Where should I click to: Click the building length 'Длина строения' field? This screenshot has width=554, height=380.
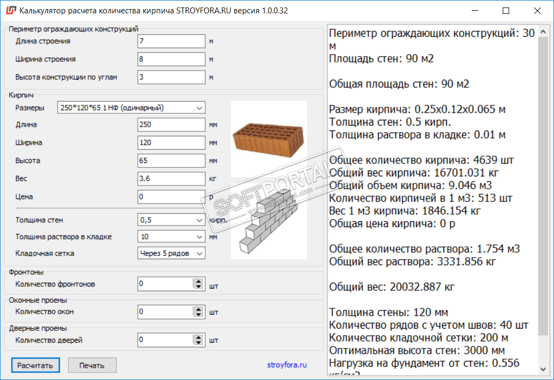(x=171, y=41)
